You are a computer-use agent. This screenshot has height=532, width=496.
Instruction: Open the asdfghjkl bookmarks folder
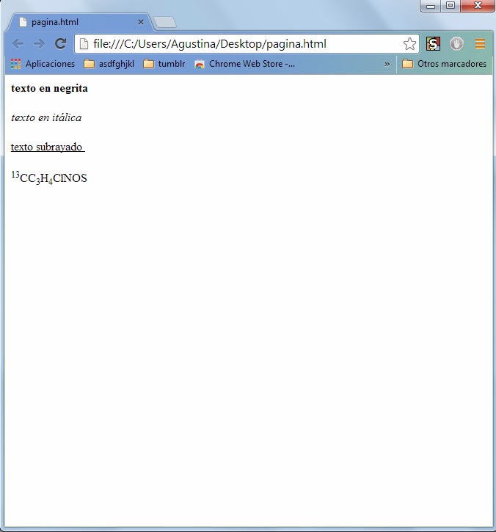click(x=109, y=64)
